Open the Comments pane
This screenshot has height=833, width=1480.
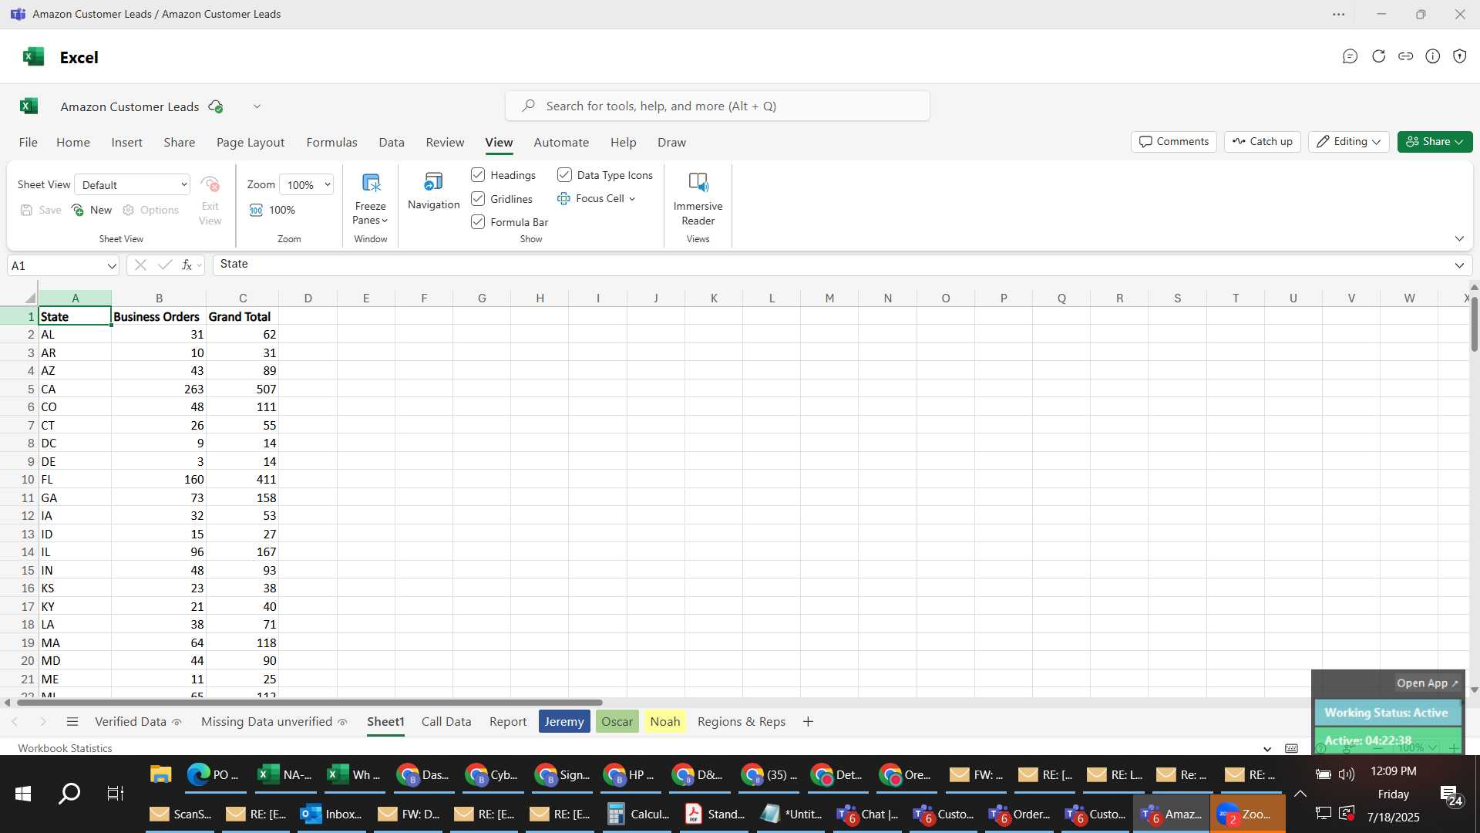click(x=1174, y=142)
